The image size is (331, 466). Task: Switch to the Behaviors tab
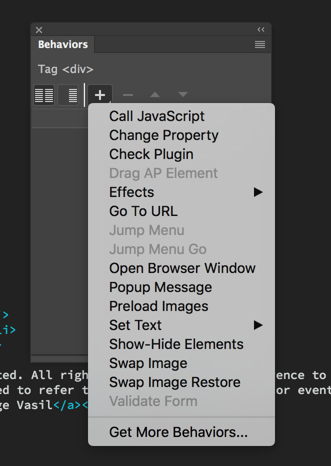pos(62,44)
